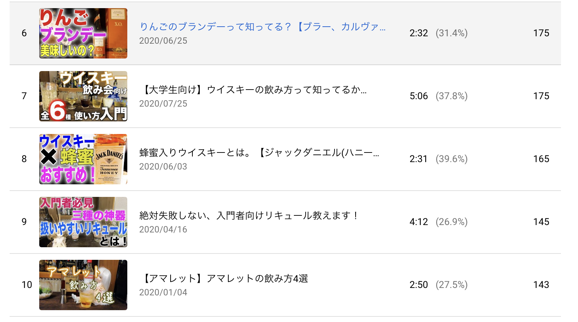Click the Amaretto four-ways thumbnail in row 10

click(83, 285)
